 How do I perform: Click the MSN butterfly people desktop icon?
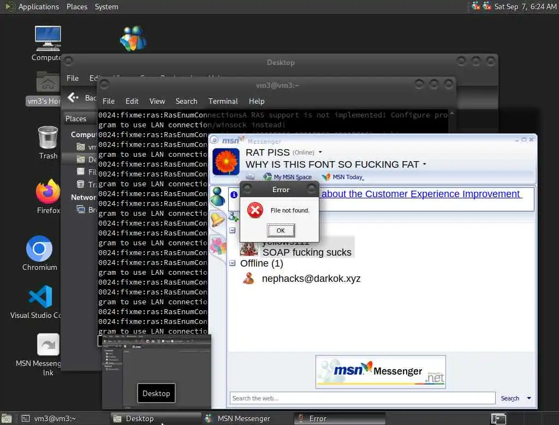[133, 39]
